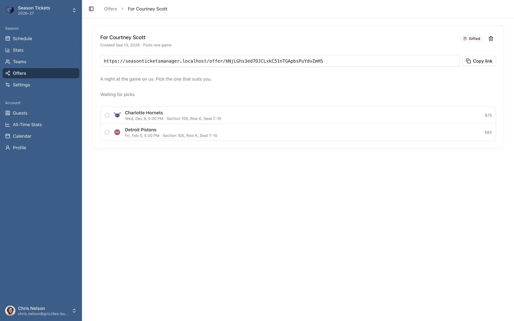Screen dimensions: 514x321
Task: Click the Grizzlies logo in the sidebar header
Action: pyautogui.click(x=10, y=10)
